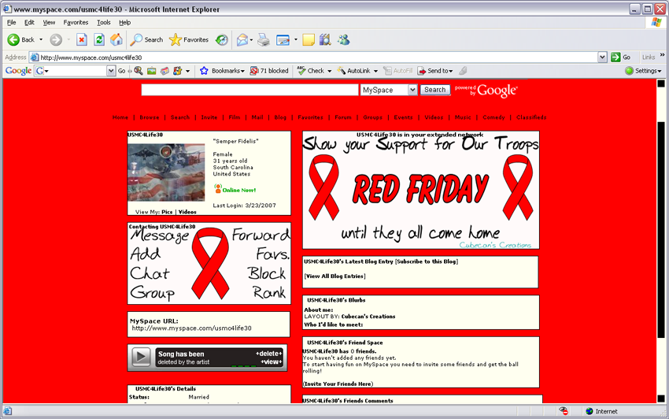
Task: Play the song in music player
Action: click(141, 357)
